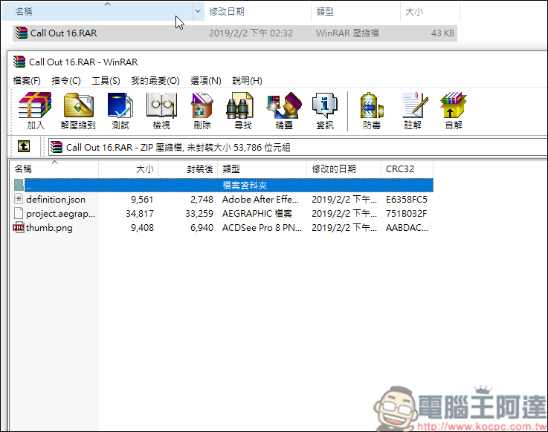
Task: Click the 檔案資料夾 parent folder type cell
Action: point(245,185)
